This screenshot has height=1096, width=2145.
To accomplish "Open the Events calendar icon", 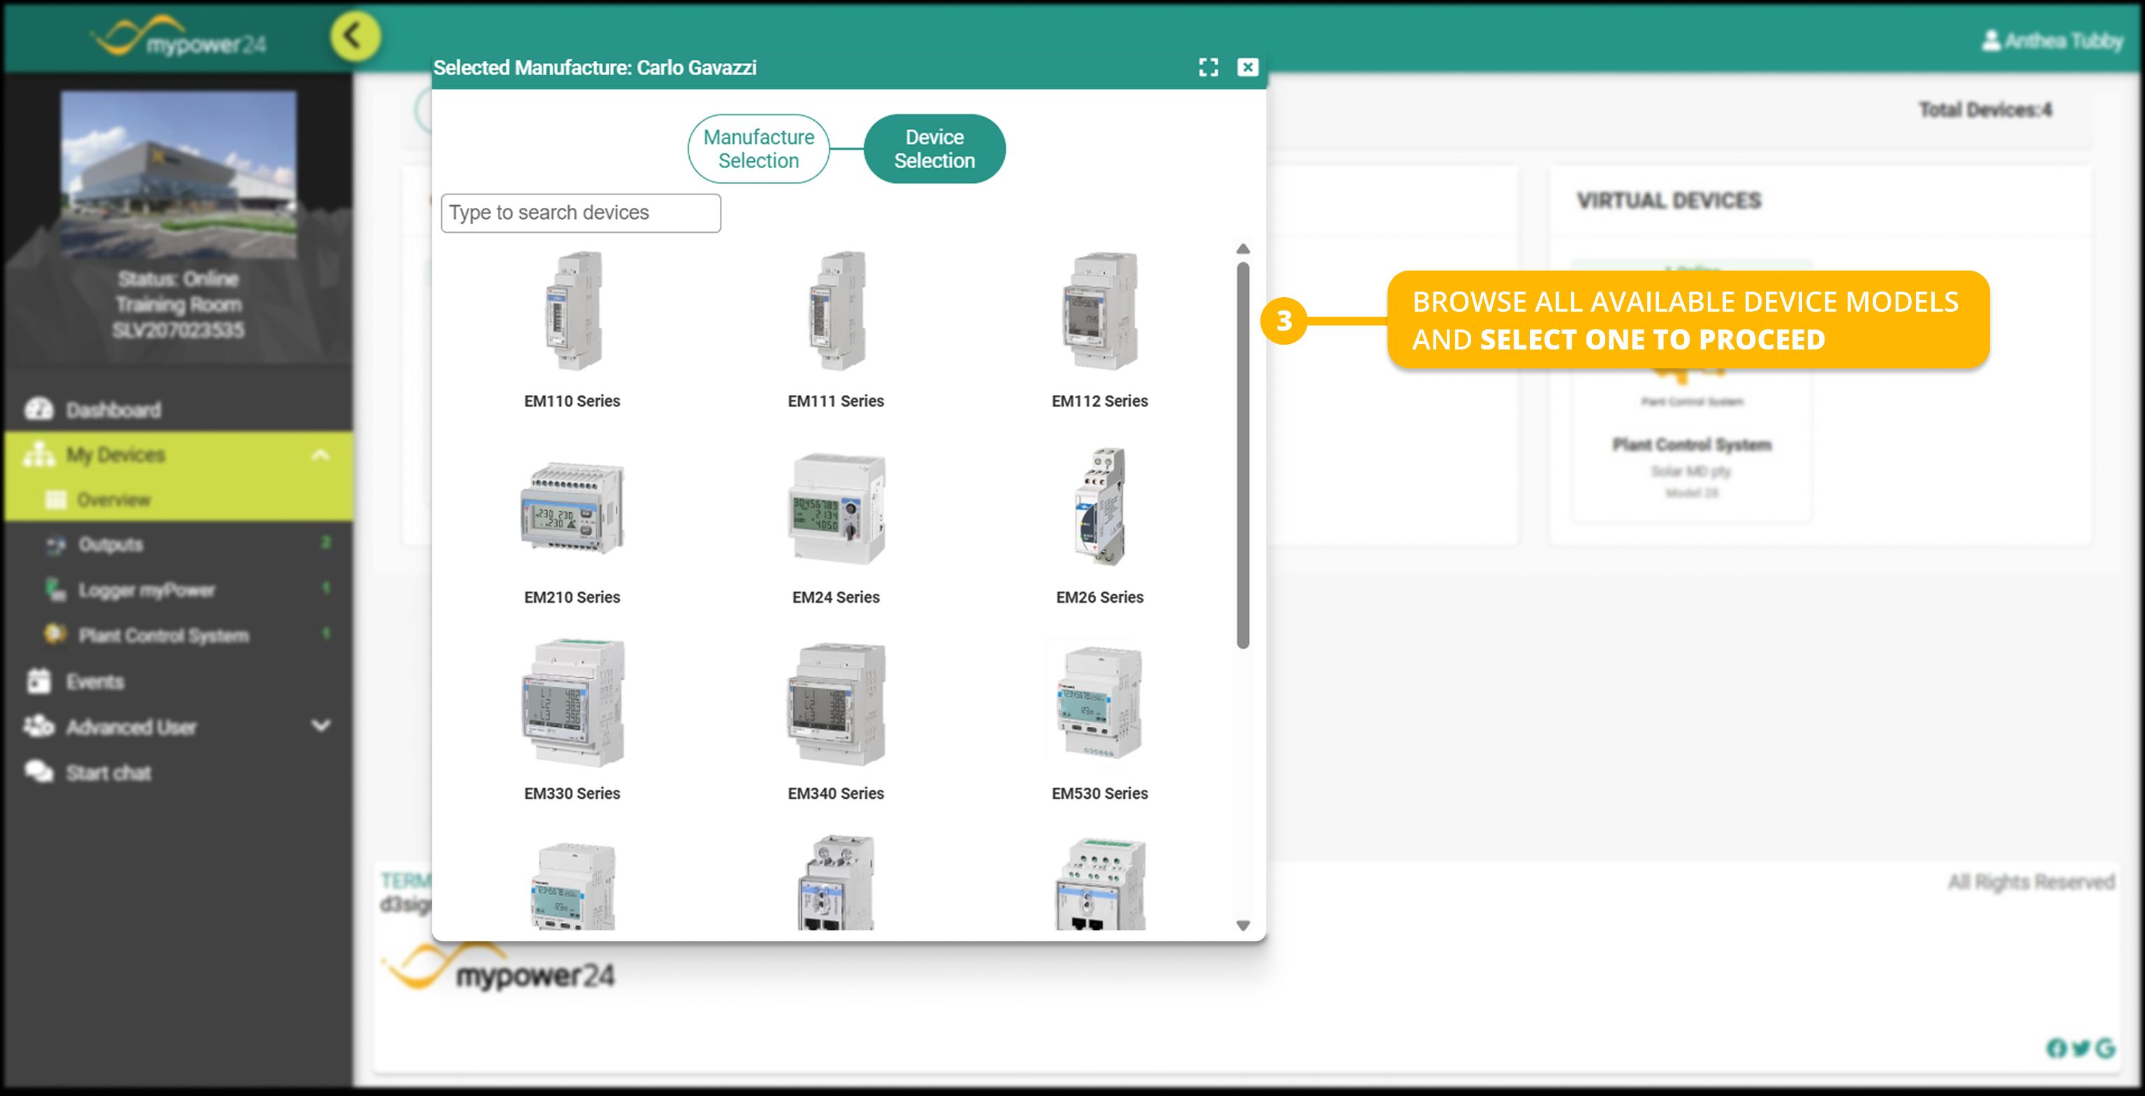I will coord(39,681).
